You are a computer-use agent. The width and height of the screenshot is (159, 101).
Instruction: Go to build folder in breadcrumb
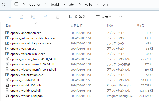click(55, 4)
